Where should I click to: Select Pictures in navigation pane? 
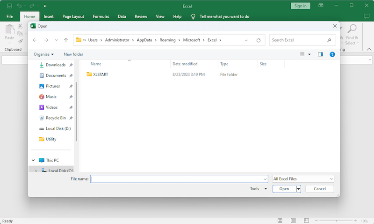point(53,86)
